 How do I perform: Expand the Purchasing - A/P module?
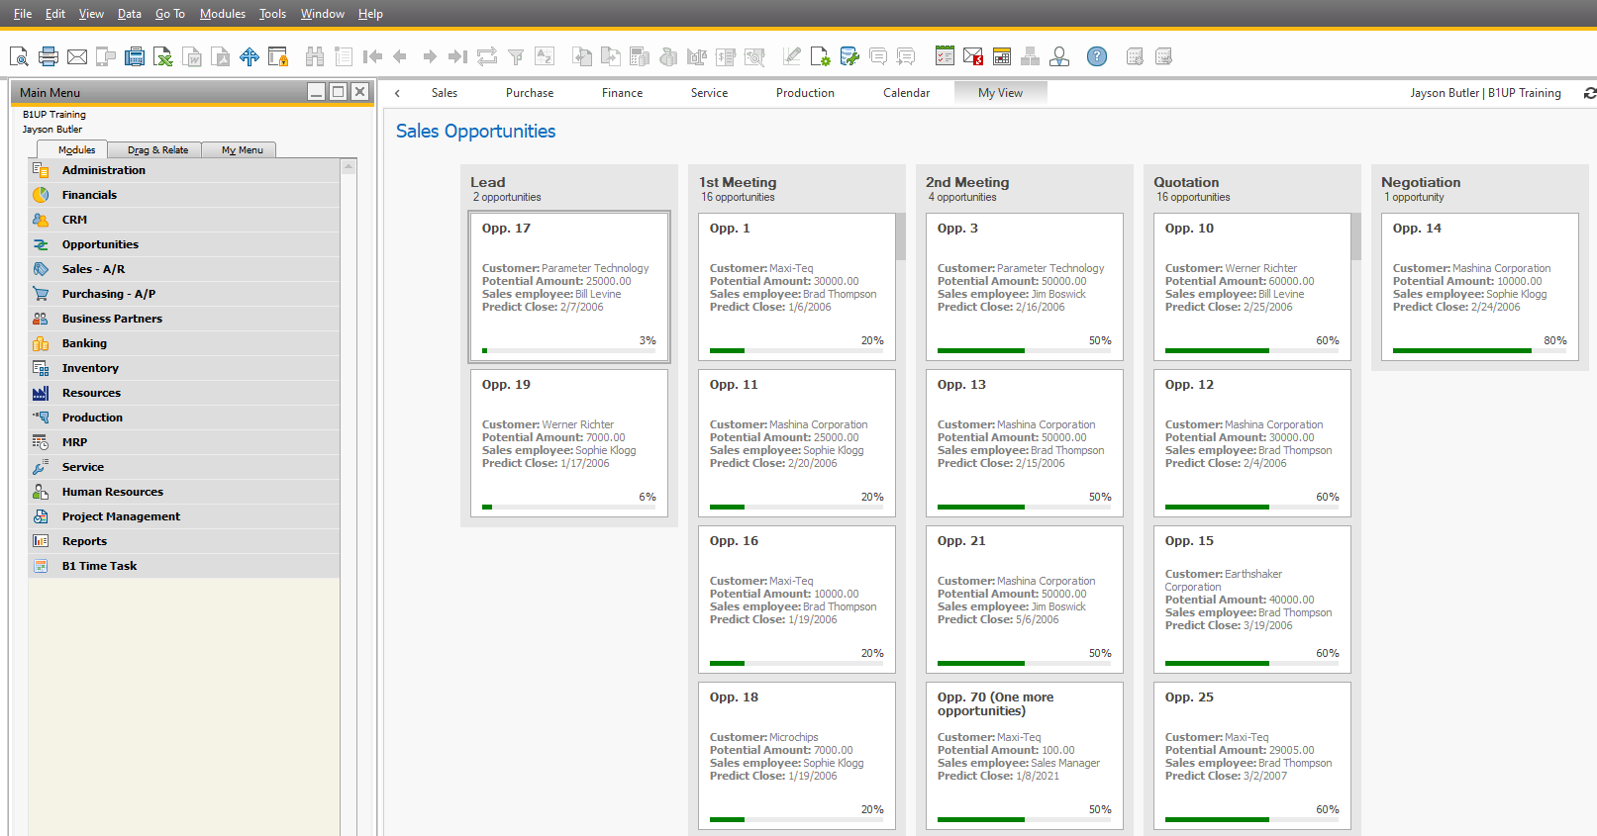(184, 294)
